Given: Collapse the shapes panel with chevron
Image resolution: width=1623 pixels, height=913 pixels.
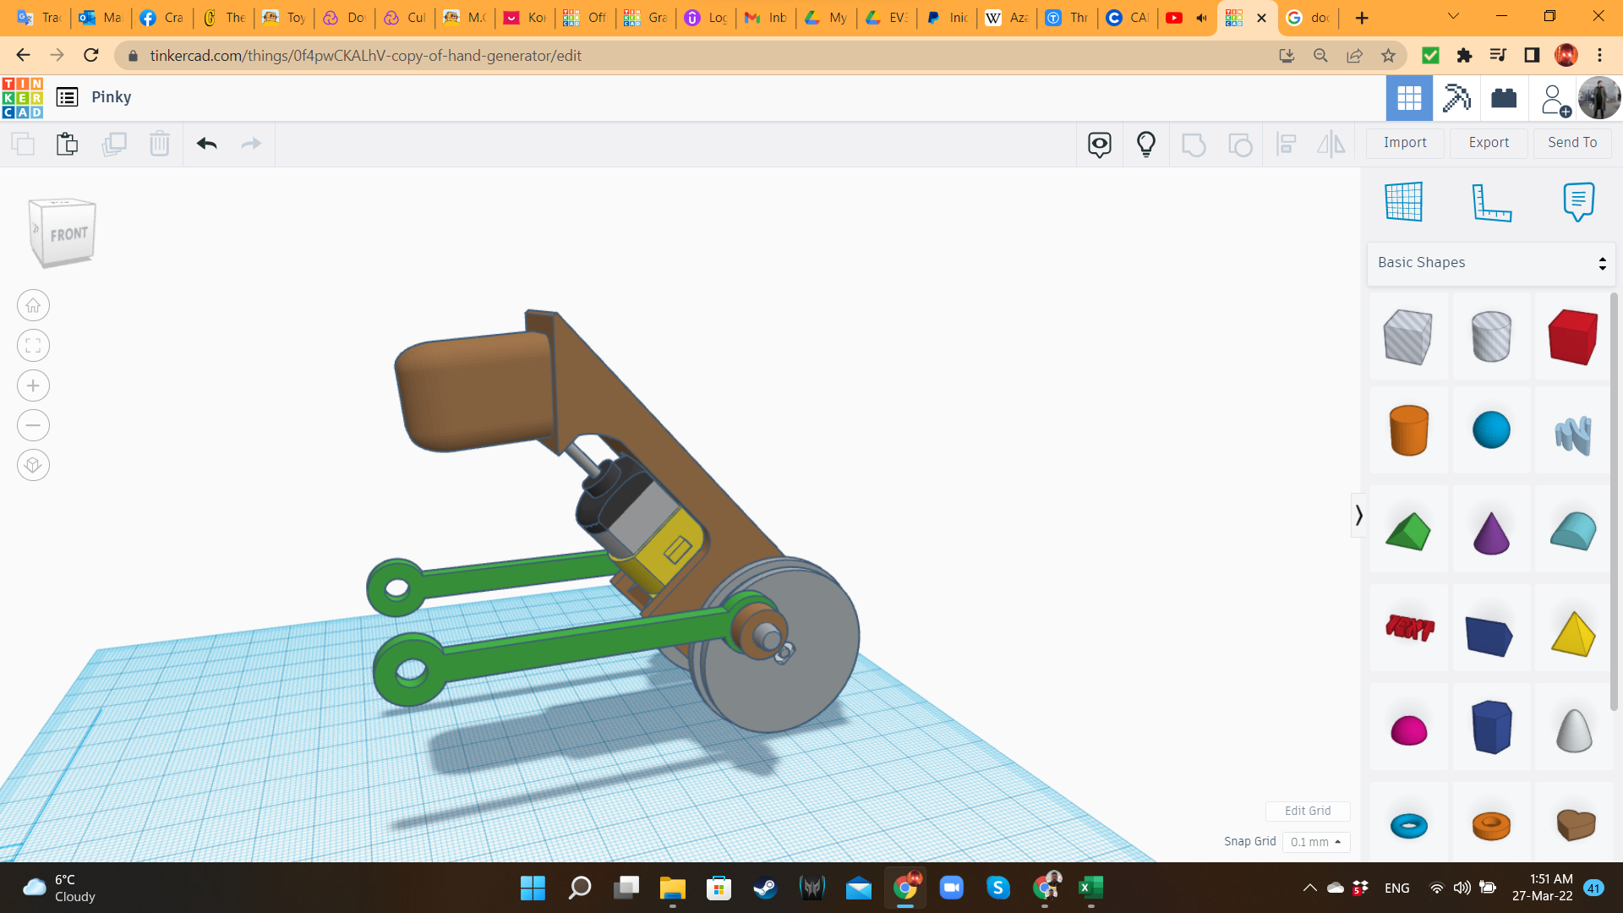Looking at the screenshot, I should coord(1358,515).
